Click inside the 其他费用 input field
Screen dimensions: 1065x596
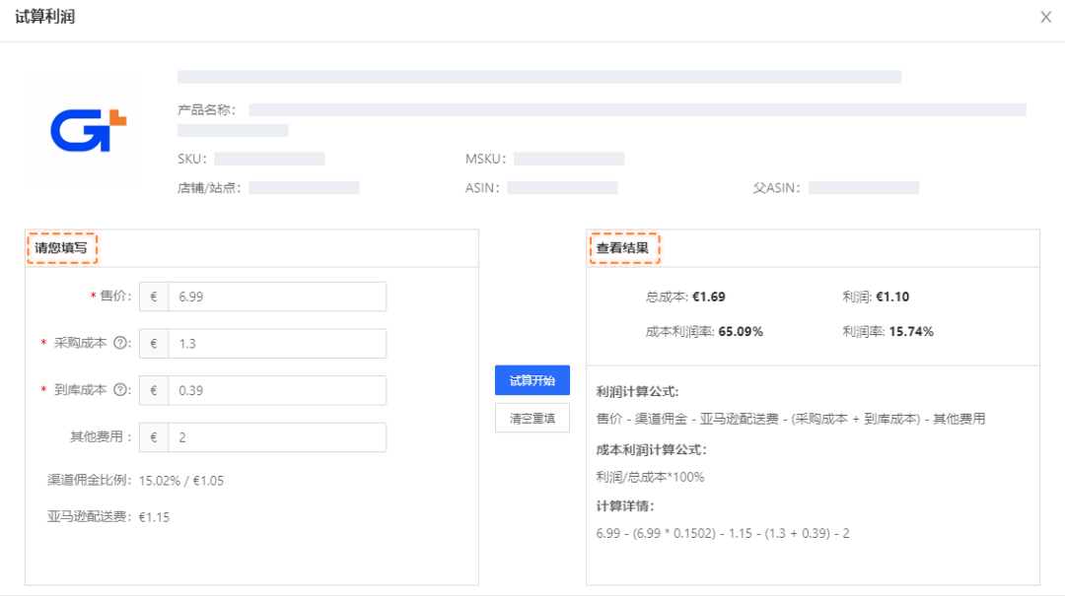276,437
